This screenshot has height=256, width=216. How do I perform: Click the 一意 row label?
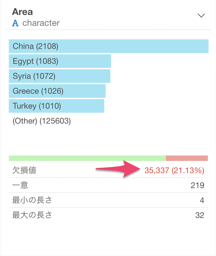click(x=20, y=185)
